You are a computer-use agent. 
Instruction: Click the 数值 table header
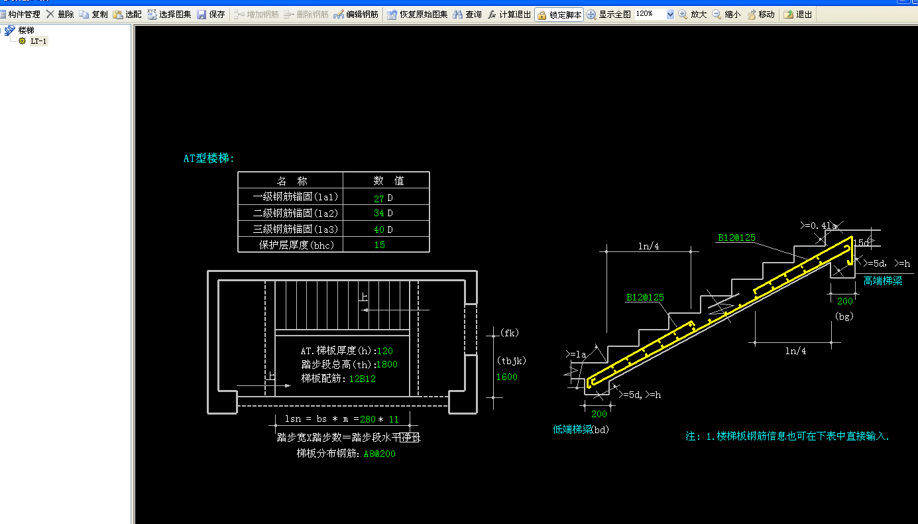tap(387, 181)
